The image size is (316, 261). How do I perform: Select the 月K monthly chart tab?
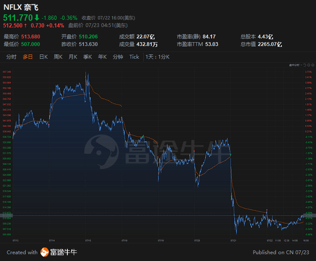click(x=73, y=57)
